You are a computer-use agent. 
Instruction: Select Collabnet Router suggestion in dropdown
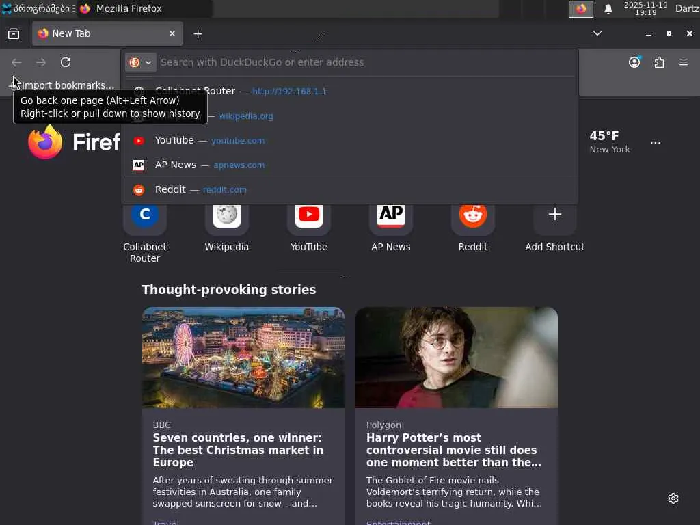pyautogui.click(x=349, y=91)
